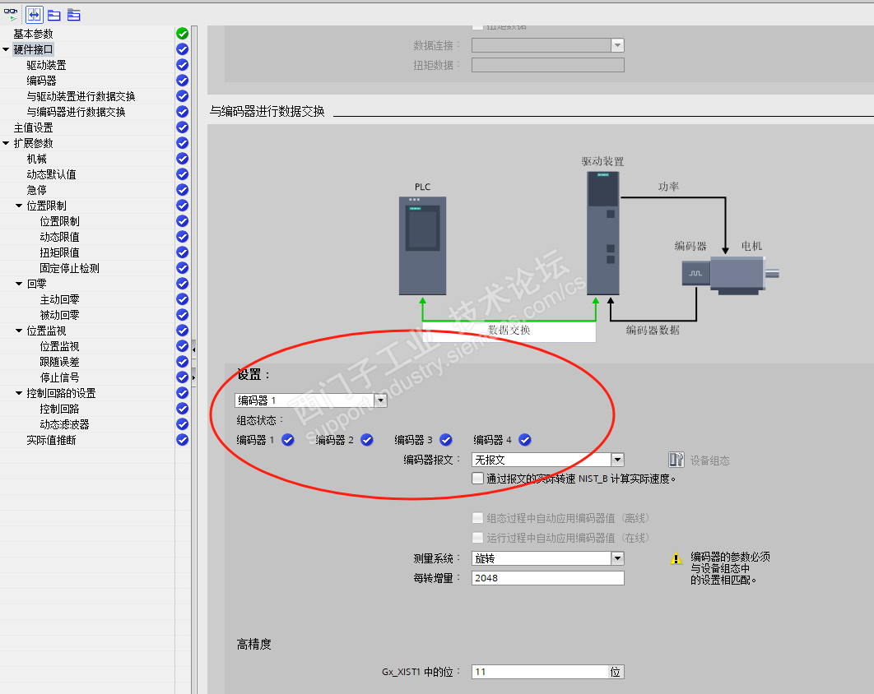The height and width of the screenshot is (694, 874).
Task: Click blue status check beside 动态滤波器
Action: (182, 423)
